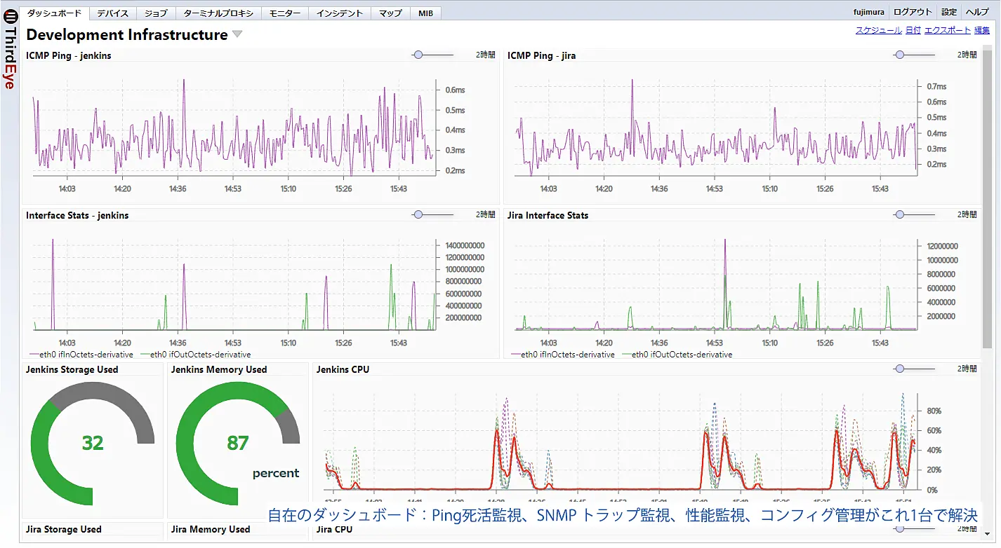Click the Jira Storage Used title
1001x548 pixels.
click(x=64, y=529)
